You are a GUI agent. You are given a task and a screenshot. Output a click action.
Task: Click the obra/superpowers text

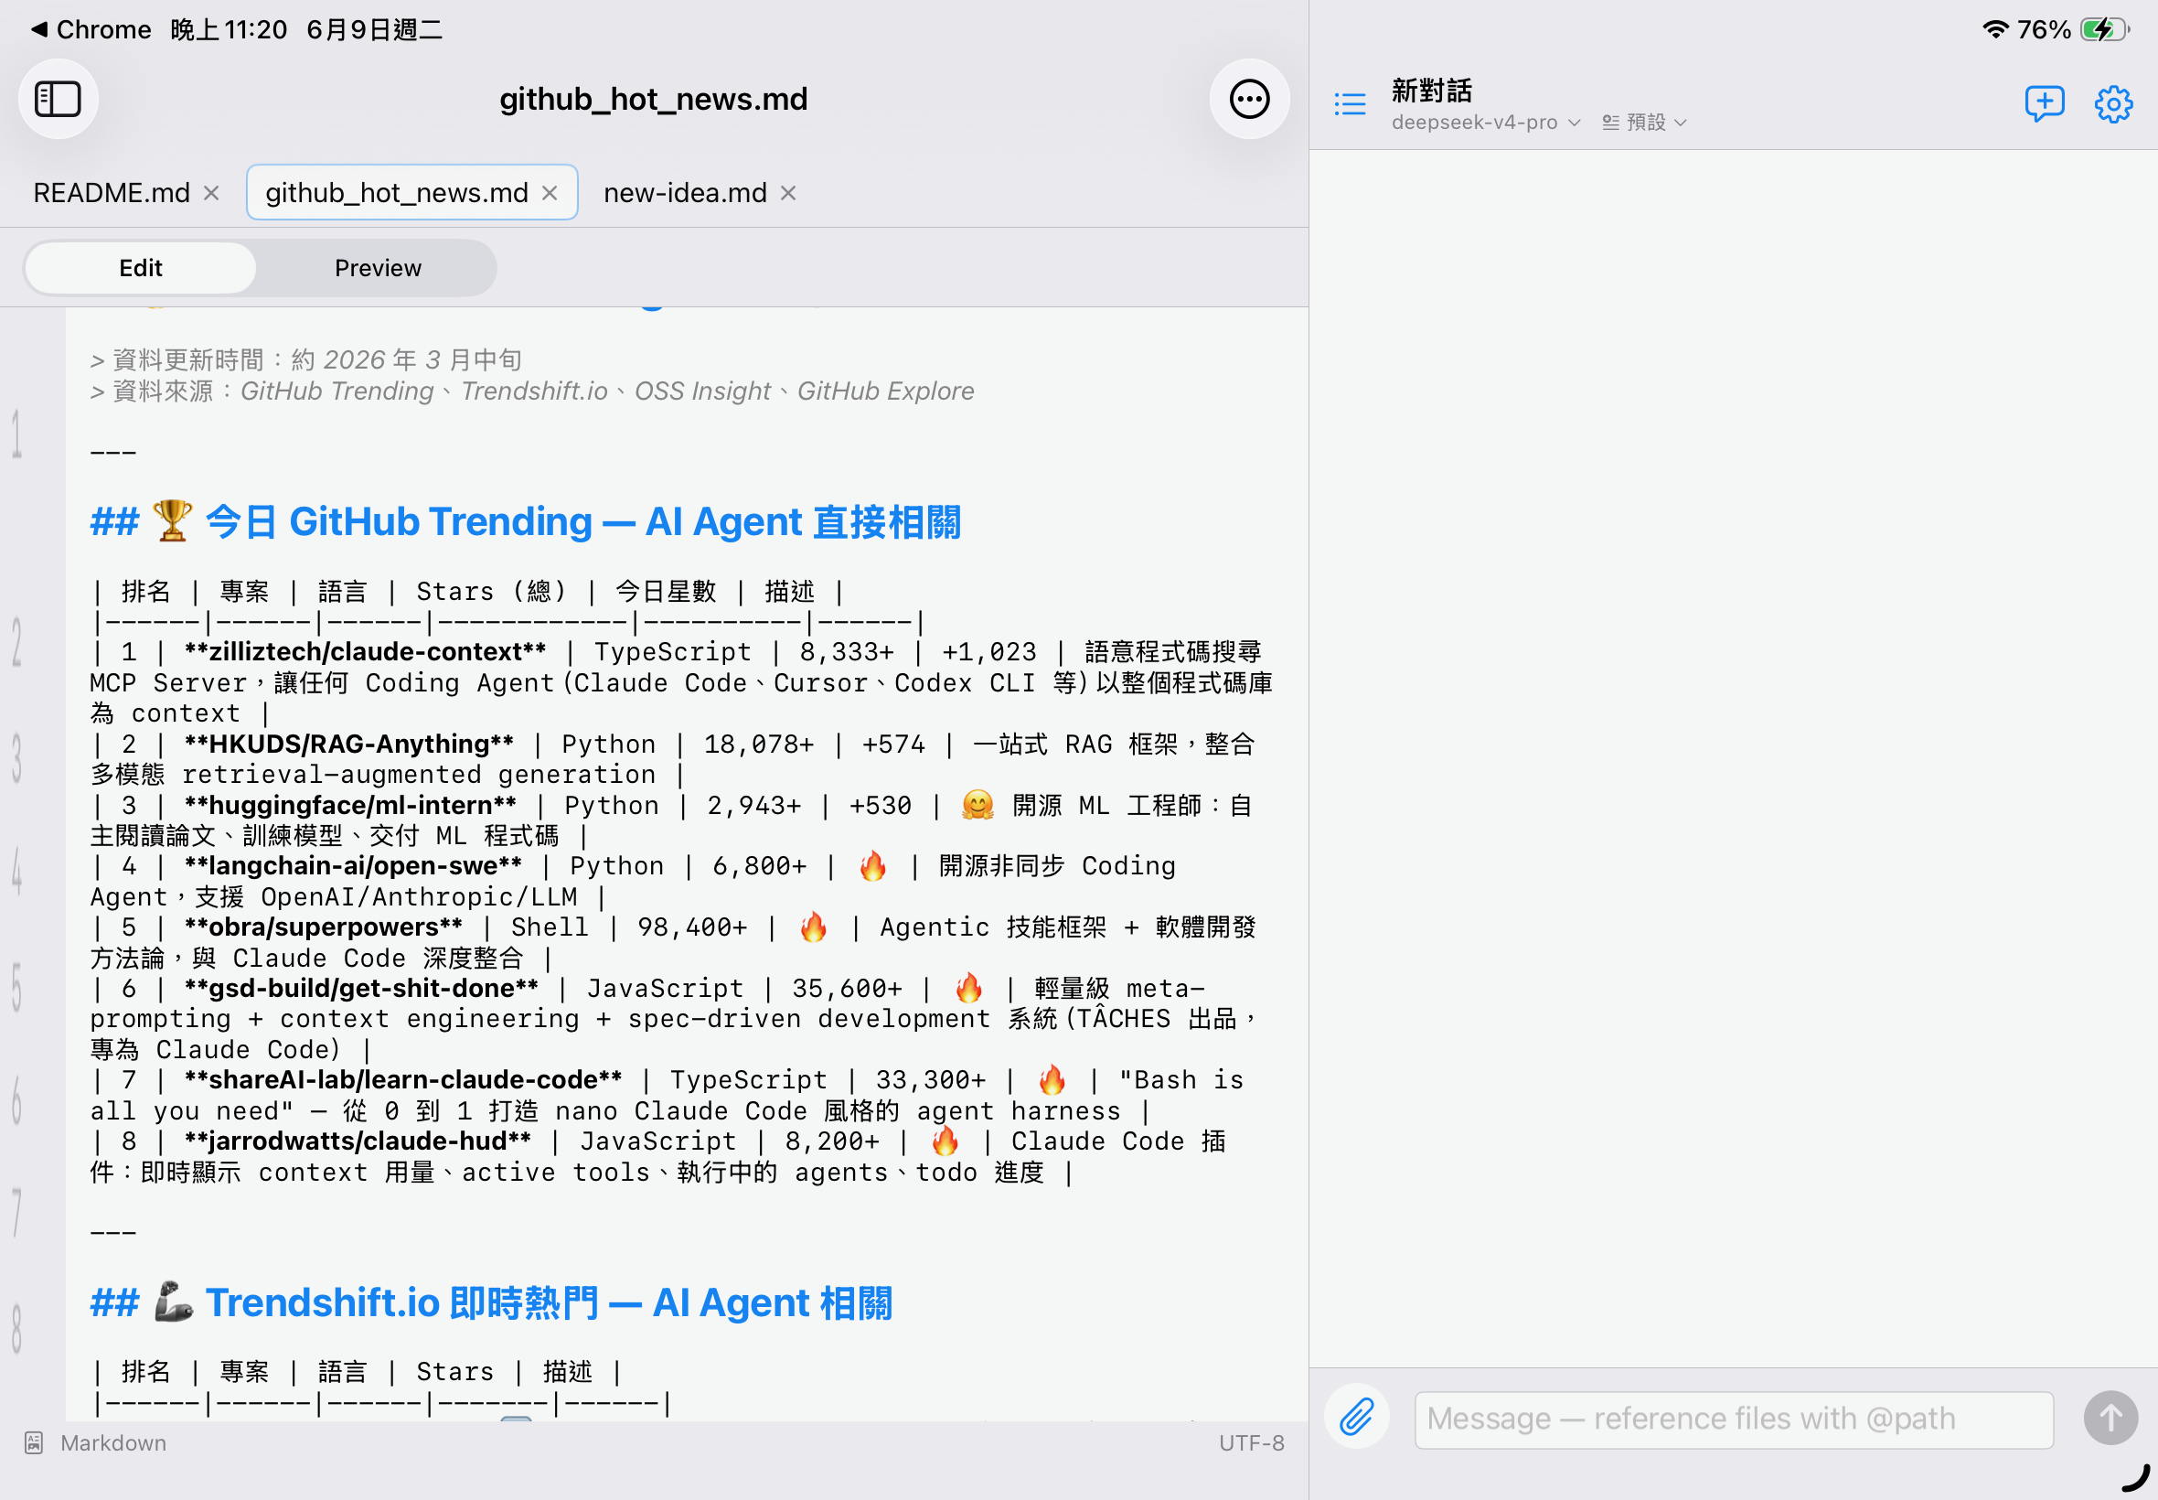coord(323,927)
